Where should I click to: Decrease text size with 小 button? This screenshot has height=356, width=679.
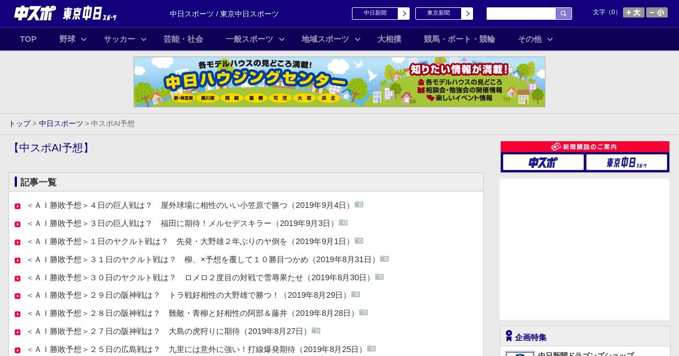[x=657, y=12]
